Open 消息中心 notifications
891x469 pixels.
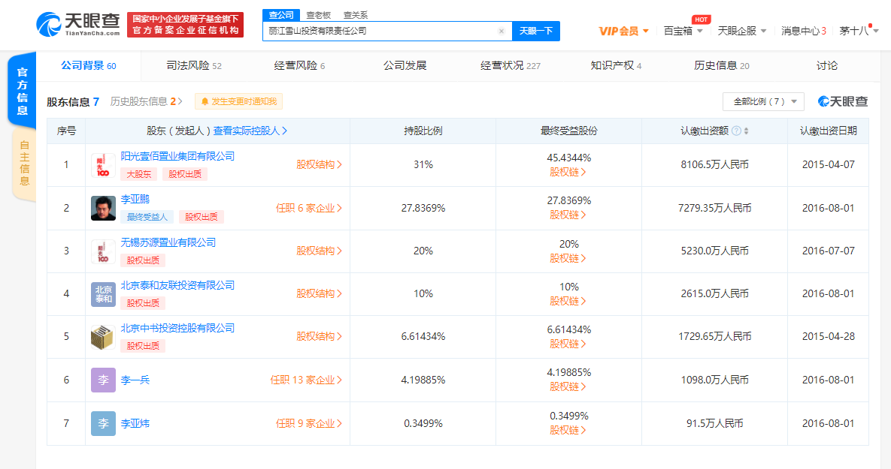pos(804,32)
